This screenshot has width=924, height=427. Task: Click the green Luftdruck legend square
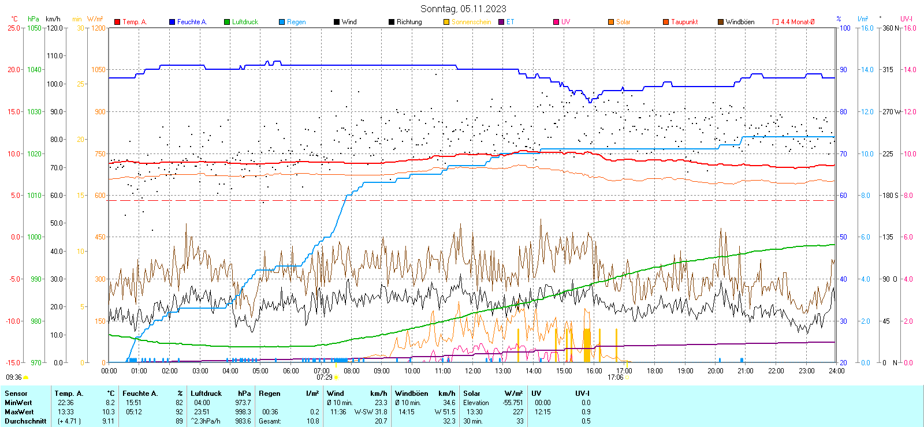[227, 22]
